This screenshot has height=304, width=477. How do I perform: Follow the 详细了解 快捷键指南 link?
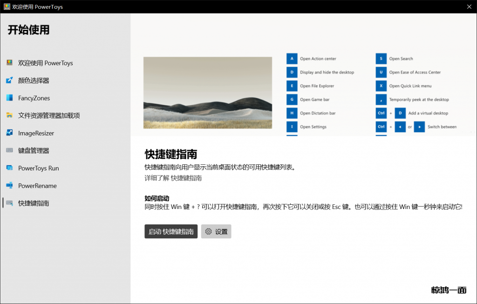pyautogui.click(x=173, y=178)
